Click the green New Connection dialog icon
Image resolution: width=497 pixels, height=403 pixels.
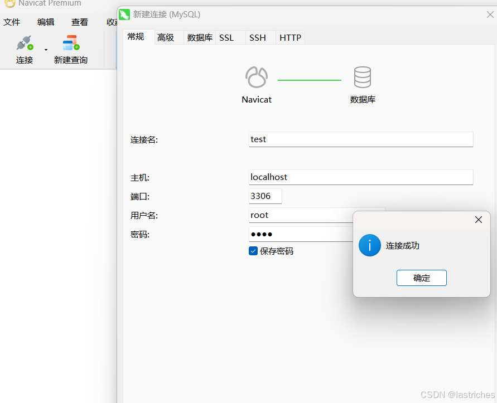coord(124,14)
